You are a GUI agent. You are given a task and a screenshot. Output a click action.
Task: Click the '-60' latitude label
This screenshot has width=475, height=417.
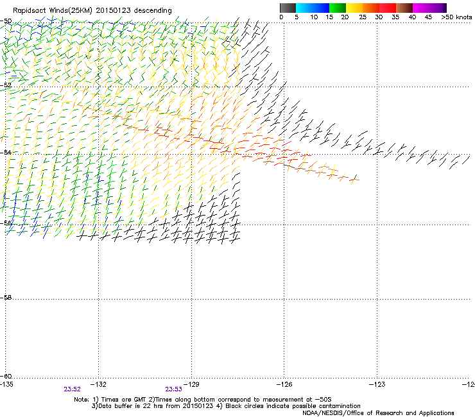tap(6, 376)
